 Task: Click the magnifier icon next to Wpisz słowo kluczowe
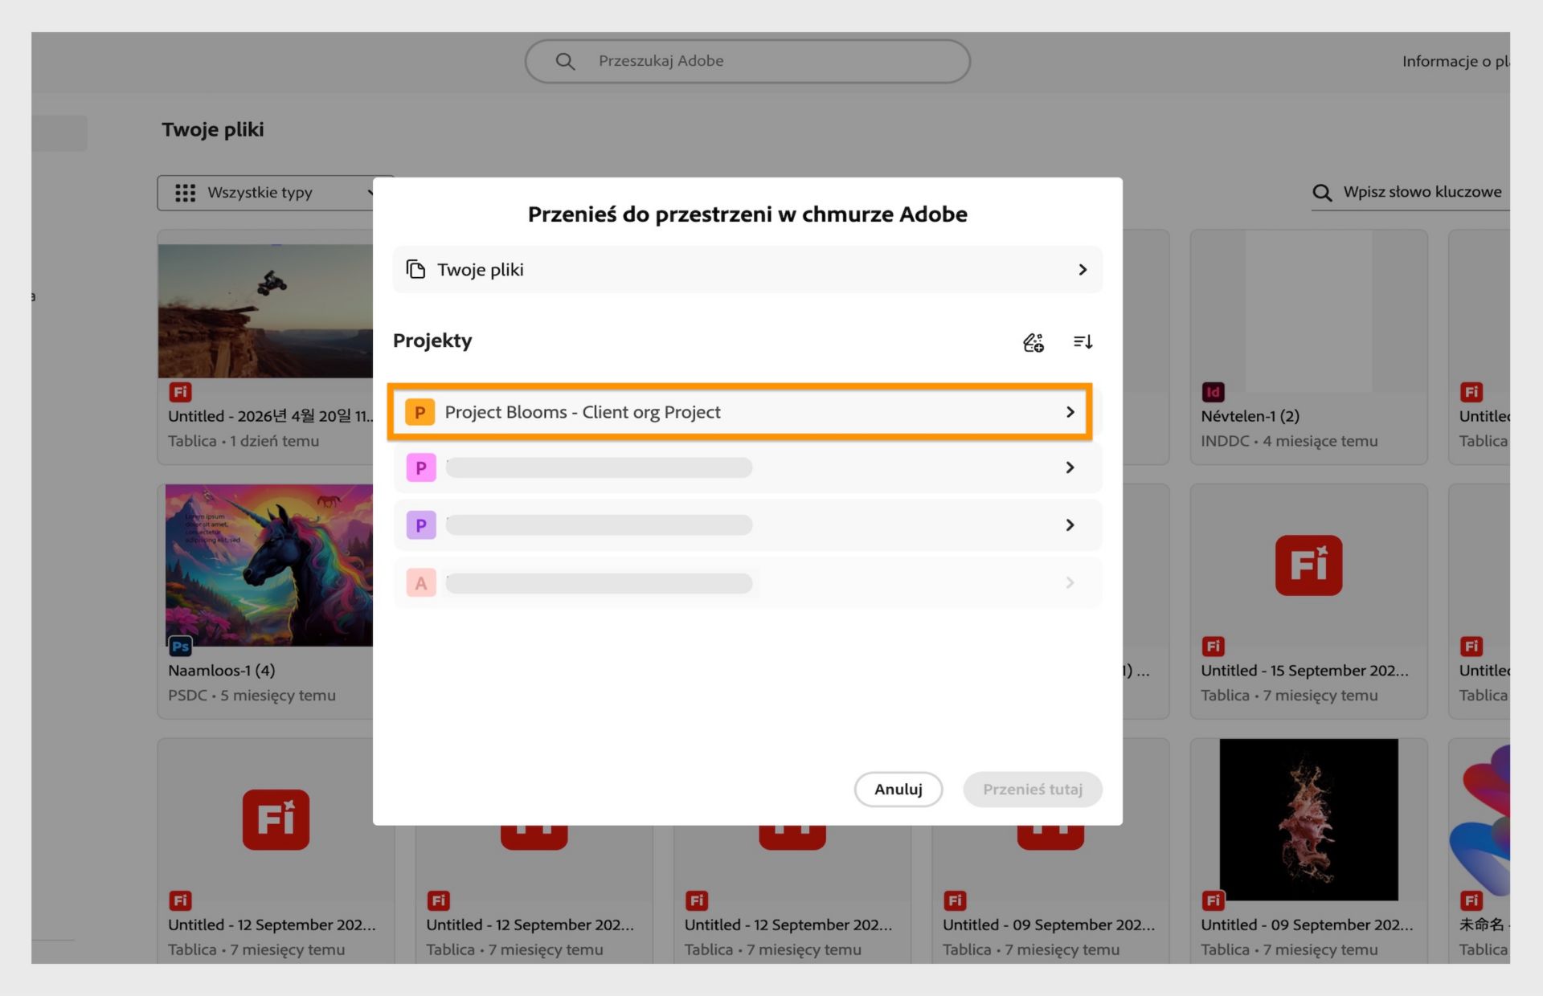pyautogui.click(x=1322, y=193)
